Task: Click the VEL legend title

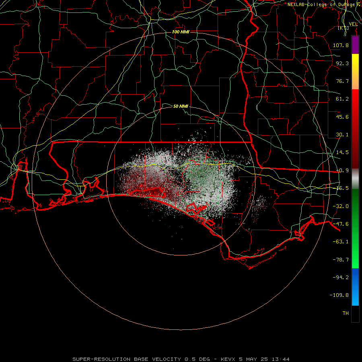Action: click(x=353, y=24)
